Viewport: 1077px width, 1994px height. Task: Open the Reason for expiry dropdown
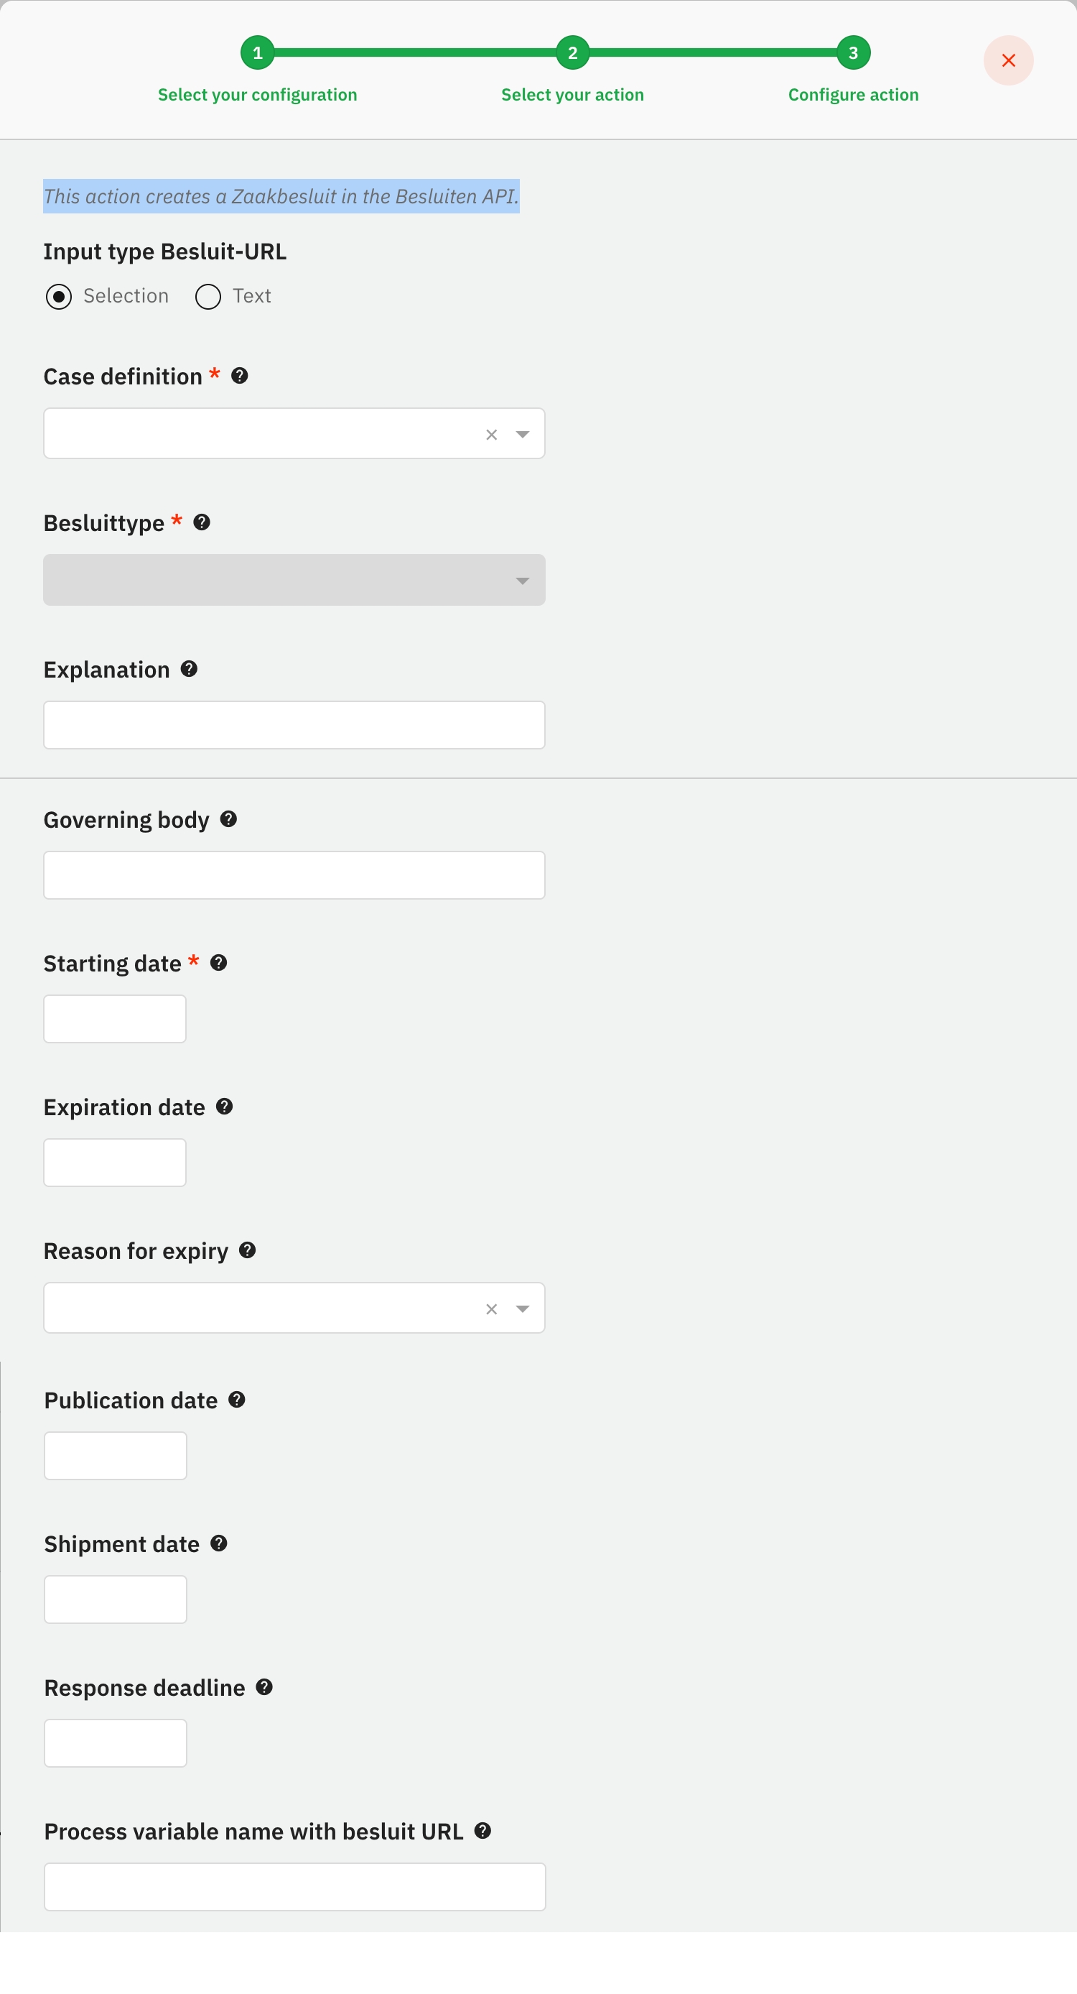tap(523, 1309)
